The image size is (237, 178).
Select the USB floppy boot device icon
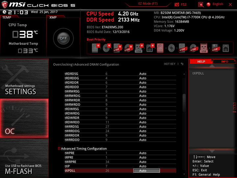click(x=215, y=48)
